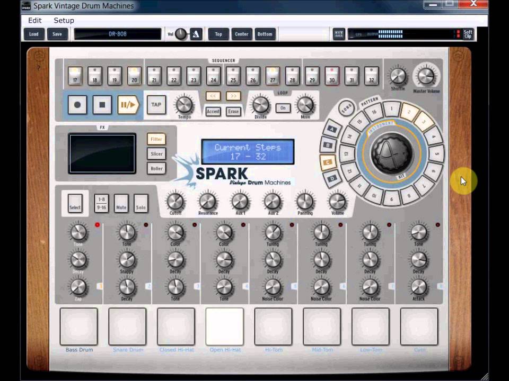The image size is (509, 381).
Task: Hit the Snare Drum pad
Action: [x=127, y=326]
